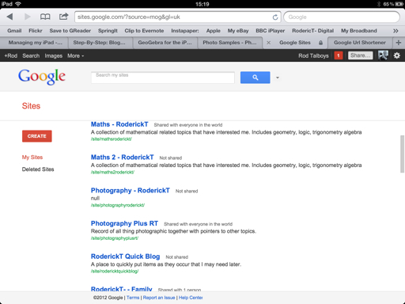Click Rod Talboys account name
405x304 pixels.
pos(313,55)
